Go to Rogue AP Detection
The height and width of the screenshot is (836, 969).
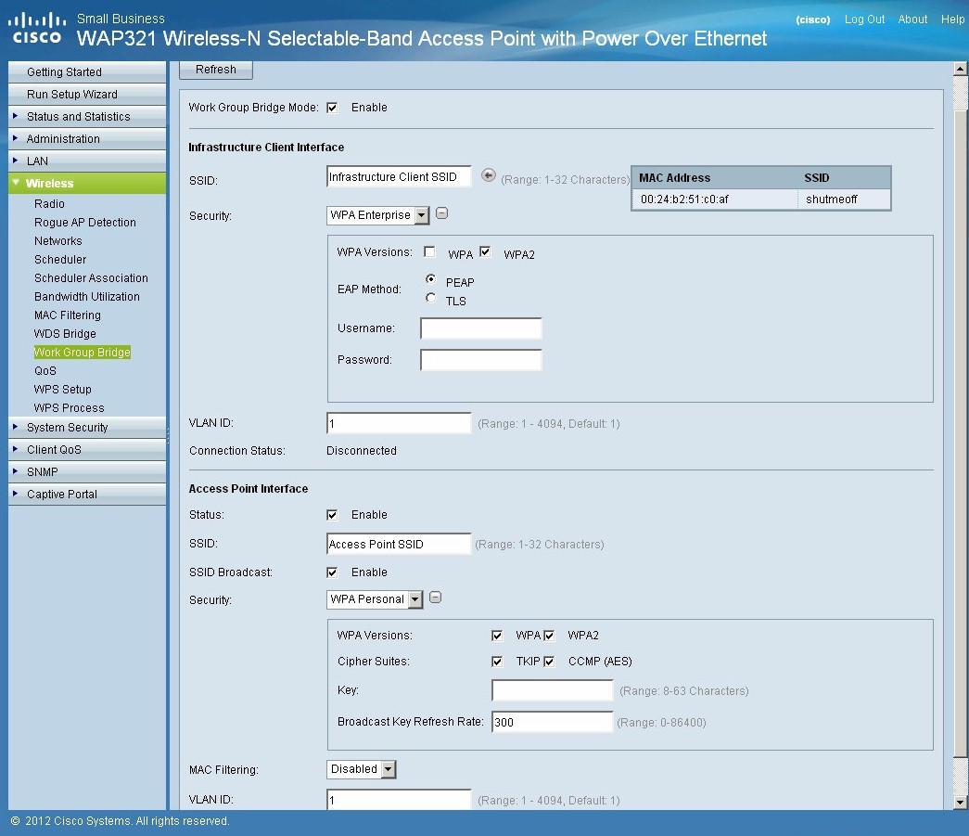click(x=85, y=223)
